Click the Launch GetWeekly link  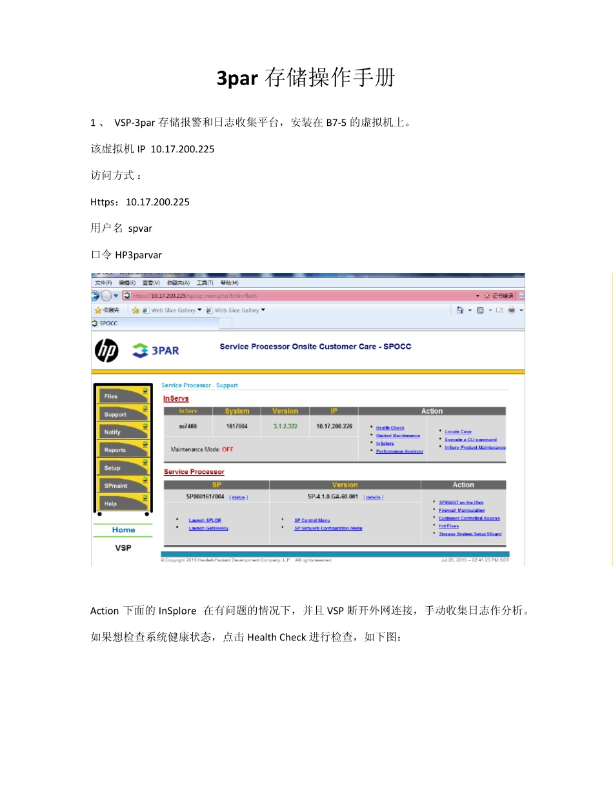[x=208, y=528]
